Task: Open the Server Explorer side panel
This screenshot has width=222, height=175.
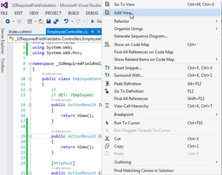Action: coord(3,41)
